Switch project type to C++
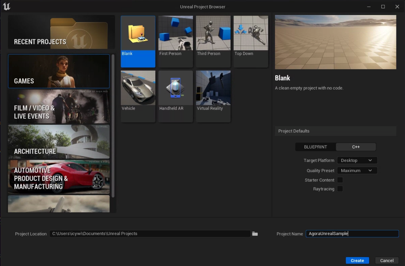The image size is (405, 266). (356, 147)
